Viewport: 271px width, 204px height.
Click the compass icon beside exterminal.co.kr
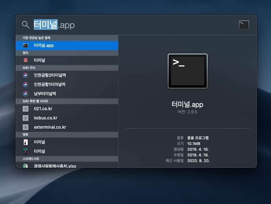pyautogui.click(x=26, y=127)
